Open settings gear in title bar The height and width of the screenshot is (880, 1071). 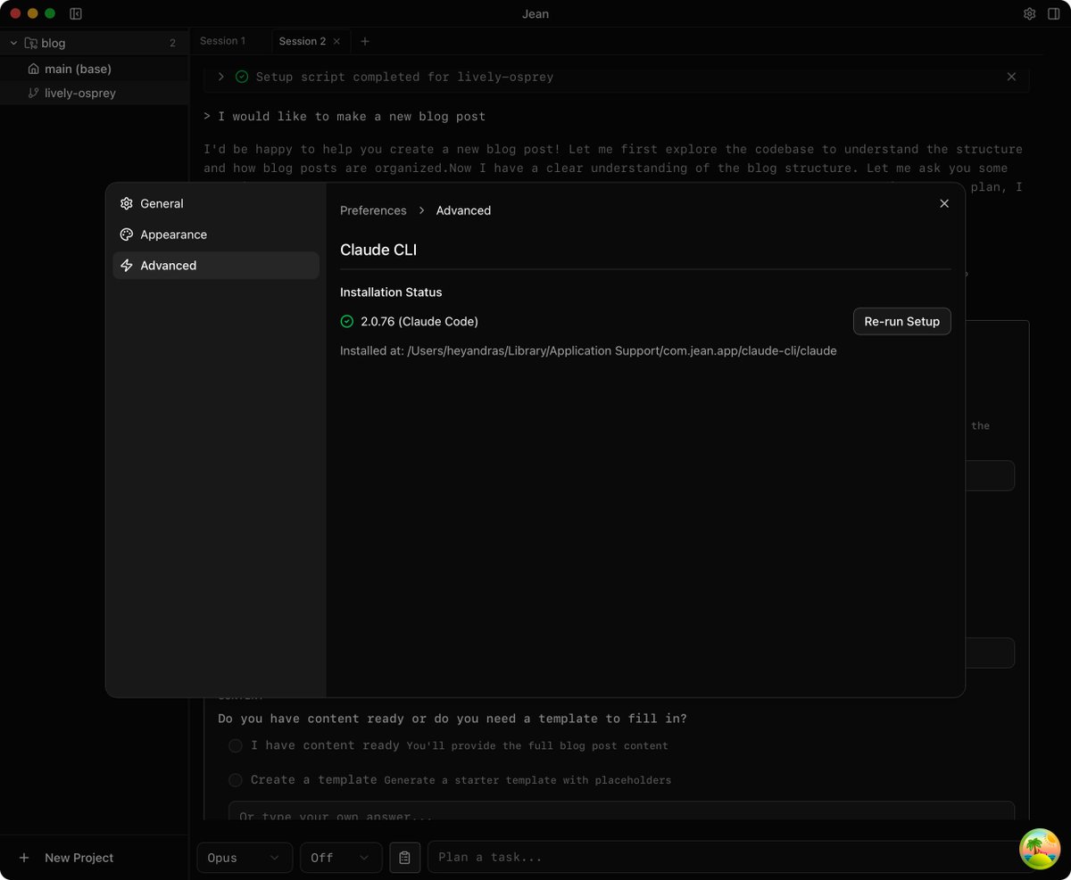pos(1029,13)
